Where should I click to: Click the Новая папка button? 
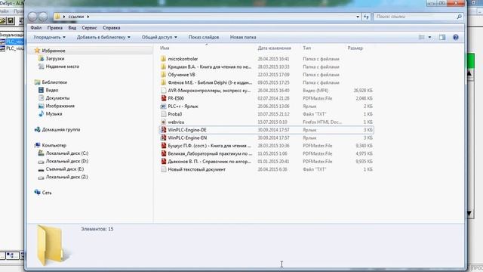(243, 37)
